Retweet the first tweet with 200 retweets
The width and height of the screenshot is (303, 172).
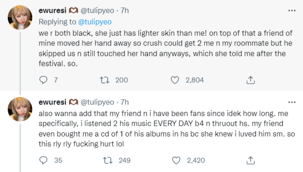click(104, 80)
